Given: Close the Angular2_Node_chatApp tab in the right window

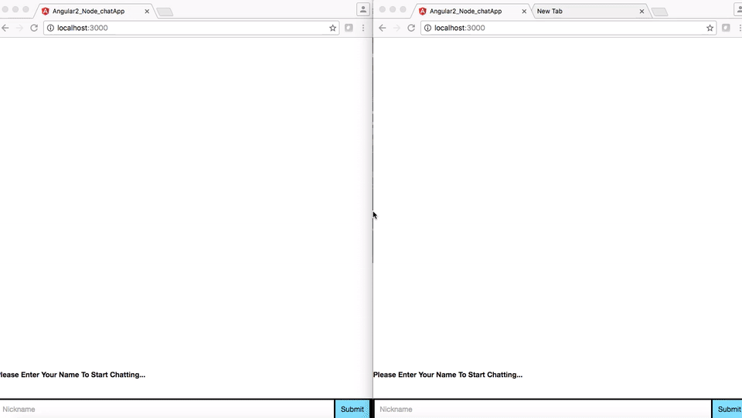Looking at the screenshot, I should pos(524,12).
